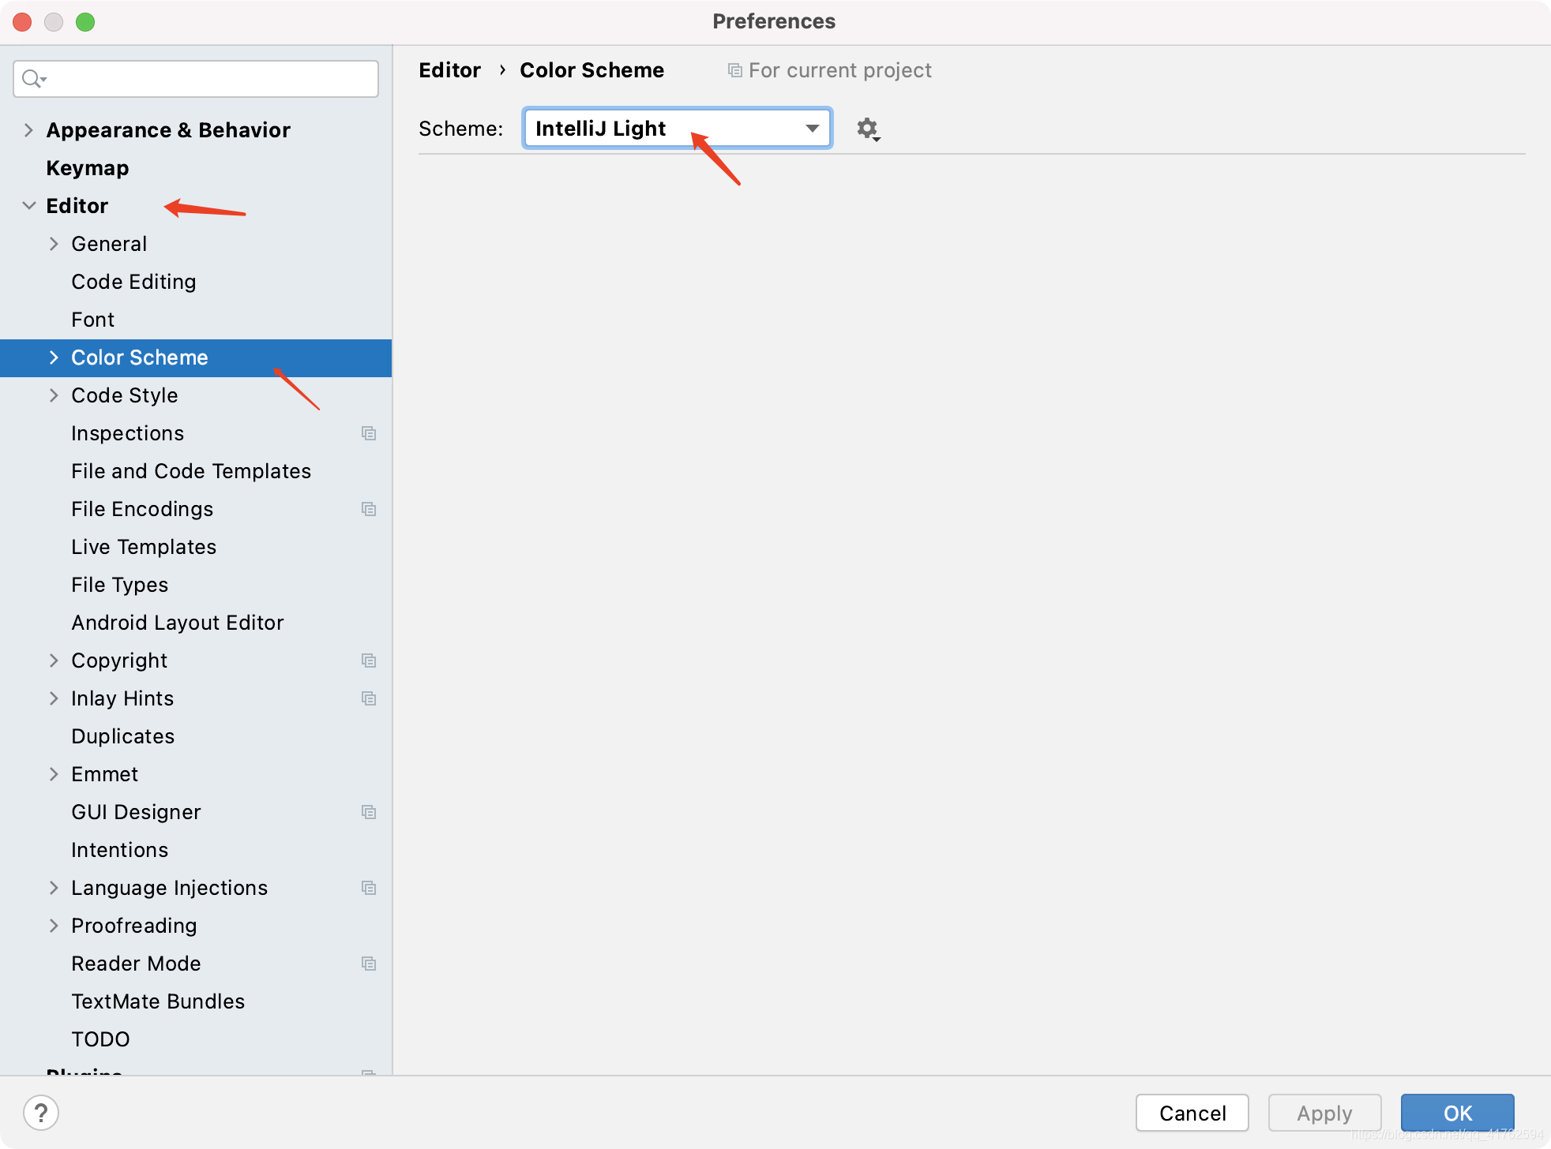This screenshot has height=1149, width=1551.
Task: Select the Font settings item
Action: click(93, 320)
